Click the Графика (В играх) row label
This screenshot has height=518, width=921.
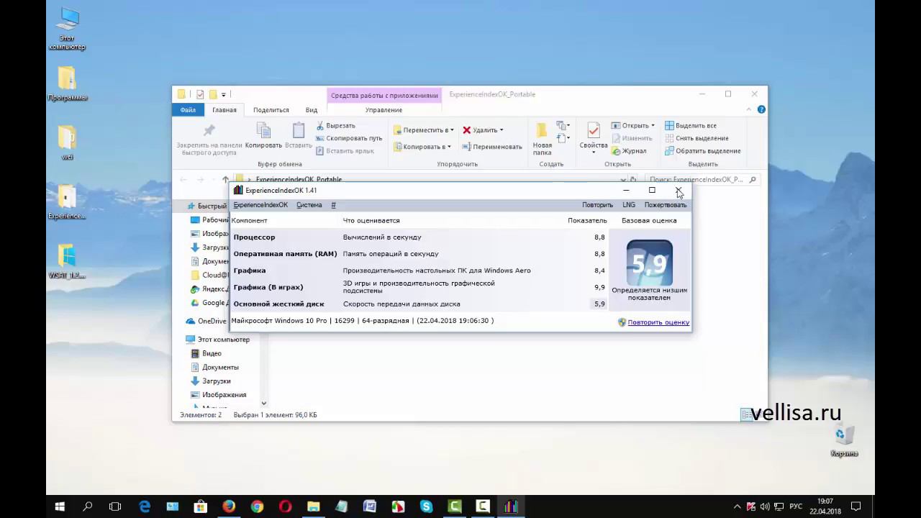[268, 287]
